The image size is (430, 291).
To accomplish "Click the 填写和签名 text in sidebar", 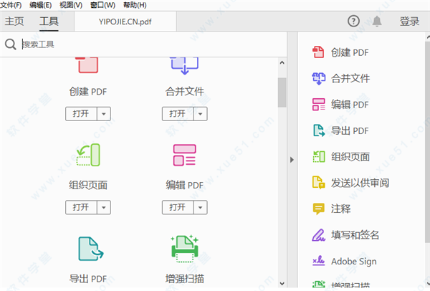I will (355, 235).
